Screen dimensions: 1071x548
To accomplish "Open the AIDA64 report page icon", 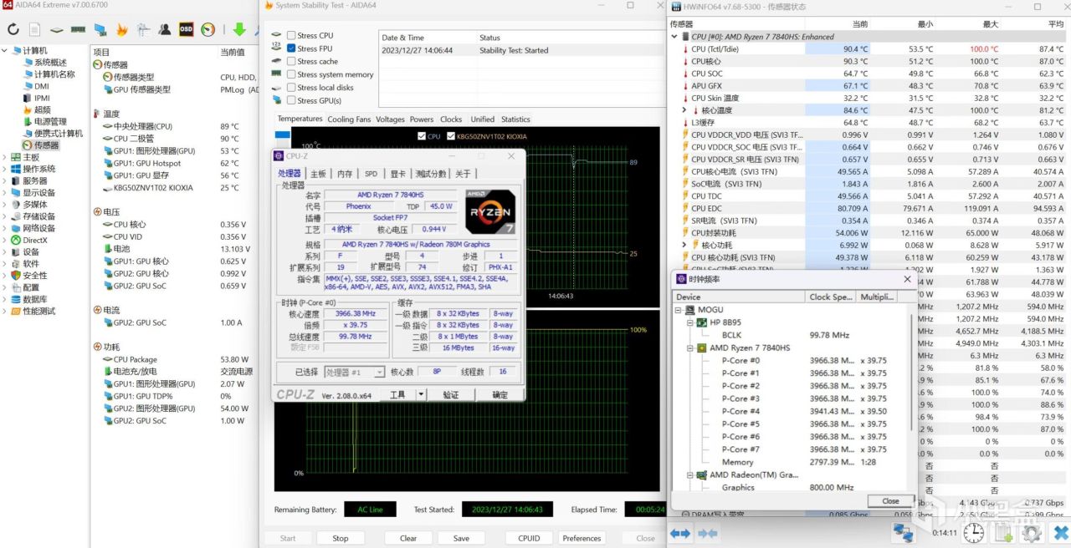I will pos(35,29).
